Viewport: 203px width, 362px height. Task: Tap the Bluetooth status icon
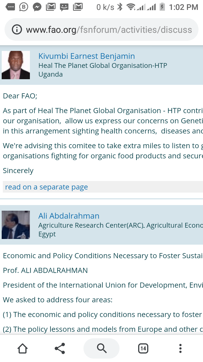[x=120, y=7]
